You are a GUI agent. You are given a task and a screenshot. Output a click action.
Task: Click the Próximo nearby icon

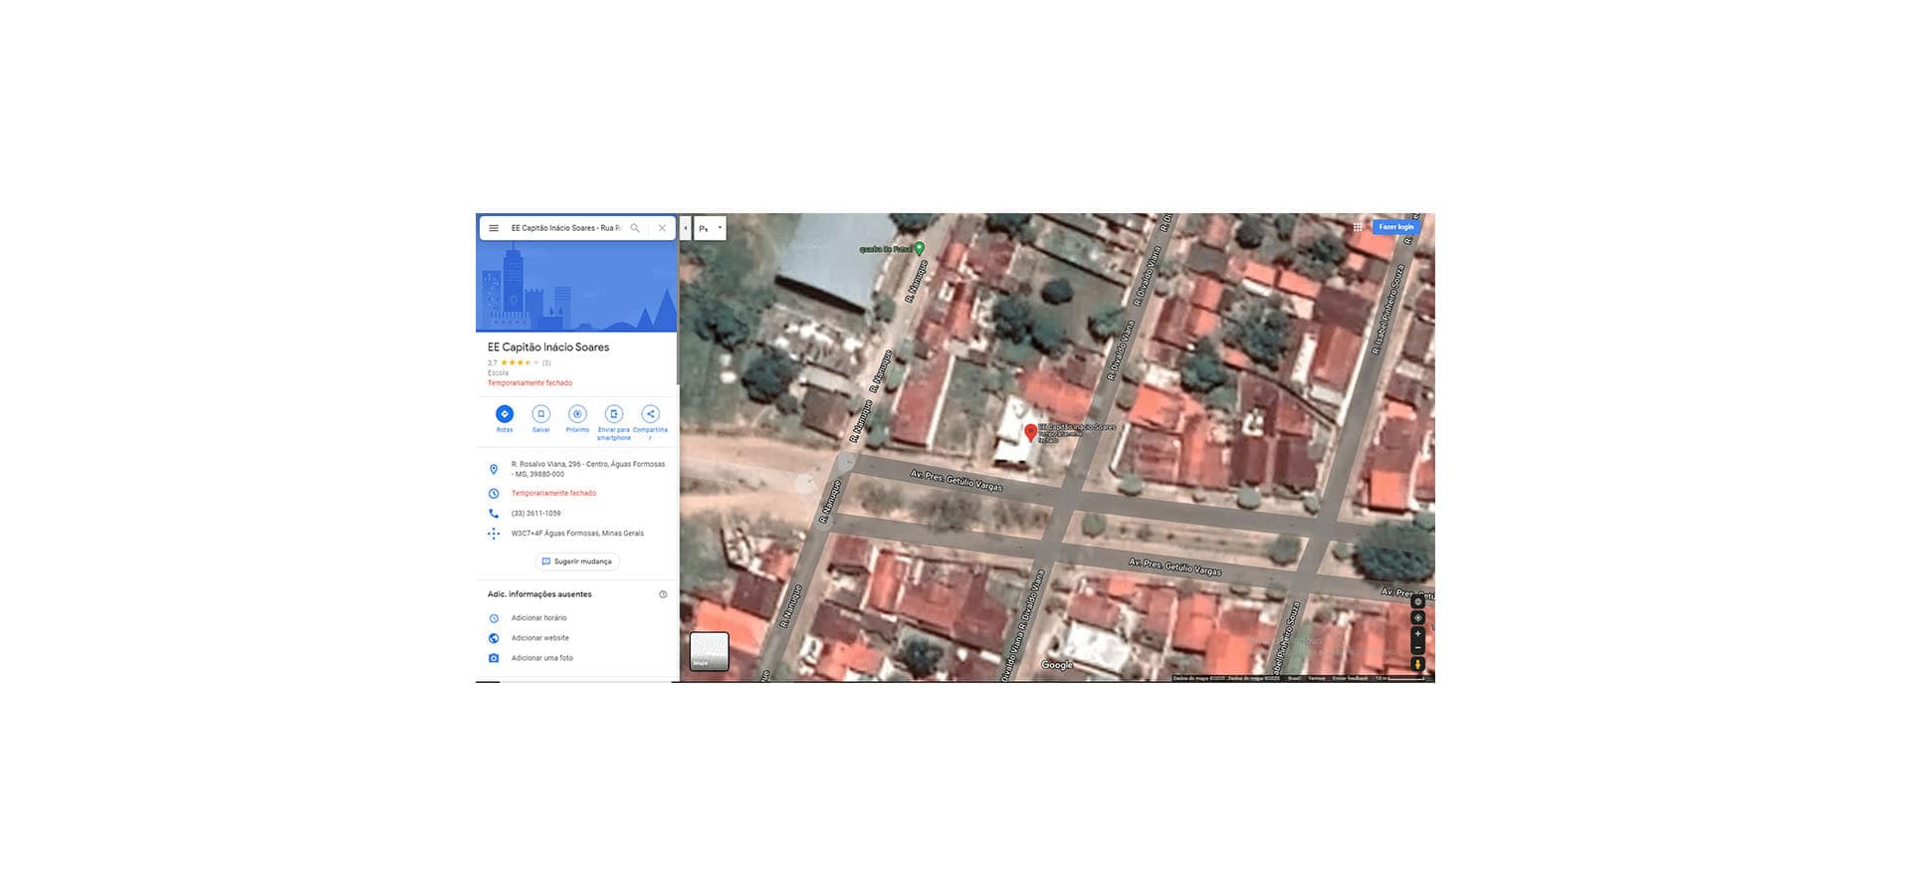[x=577, y=414]
